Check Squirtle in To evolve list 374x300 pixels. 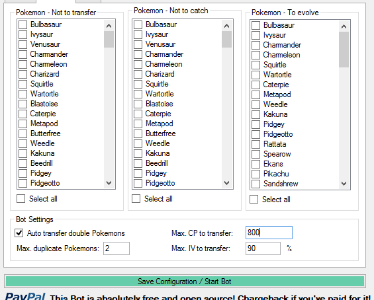pyautogui.click(x=256, y=65)
